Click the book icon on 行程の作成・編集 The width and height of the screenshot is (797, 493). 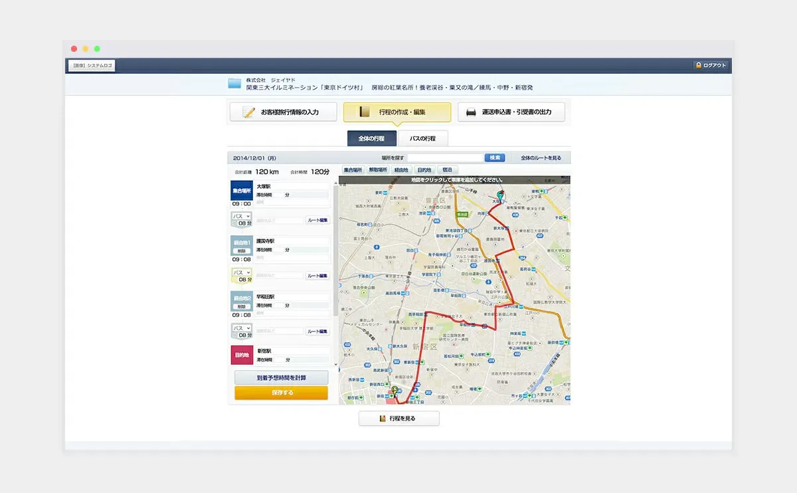click(x=364, y=112)
